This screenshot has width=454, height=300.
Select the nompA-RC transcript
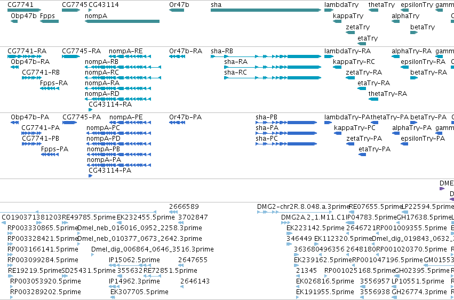(x=123, y=78)
